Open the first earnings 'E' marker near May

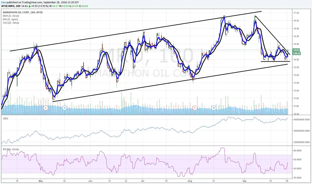coord(46,108)
